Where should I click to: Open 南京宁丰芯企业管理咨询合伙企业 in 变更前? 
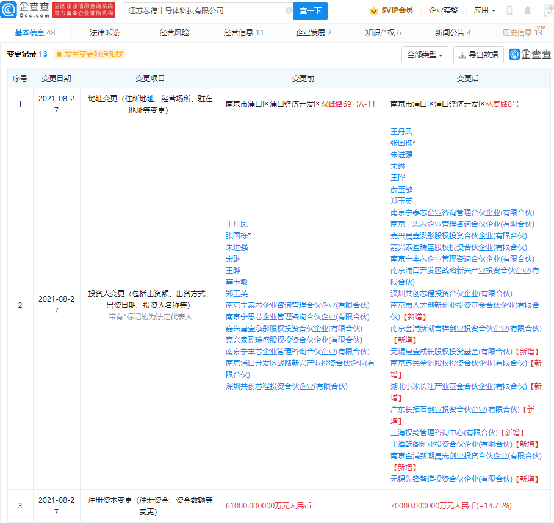point(298,352)
